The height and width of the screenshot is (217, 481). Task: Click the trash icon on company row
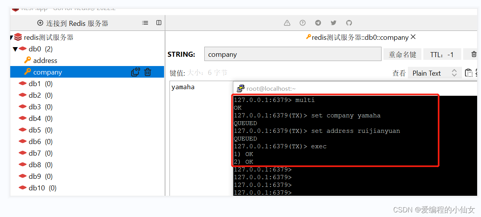pyautogui.click(x=147, y=72)
